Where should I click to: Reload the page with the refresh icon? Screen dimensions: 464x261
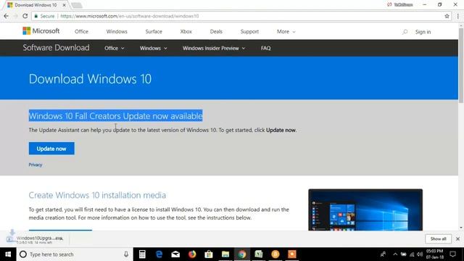(x=25, y=16)
